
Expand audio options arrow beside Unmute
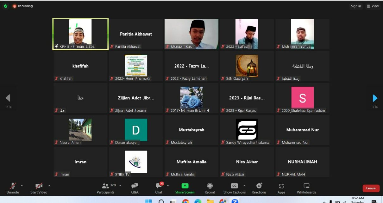22,186
